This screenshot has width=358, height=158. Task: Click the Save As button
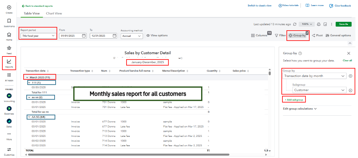click(x=343, y=24)
